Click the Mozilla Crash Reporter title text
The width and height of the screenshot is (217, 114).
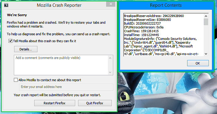coord(59,5)
